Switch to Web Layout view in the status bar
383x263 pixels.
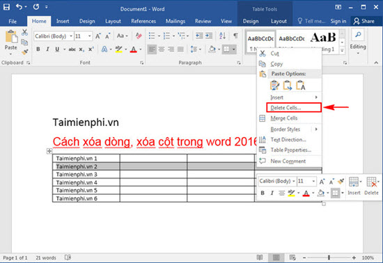(x=292, y=257)
